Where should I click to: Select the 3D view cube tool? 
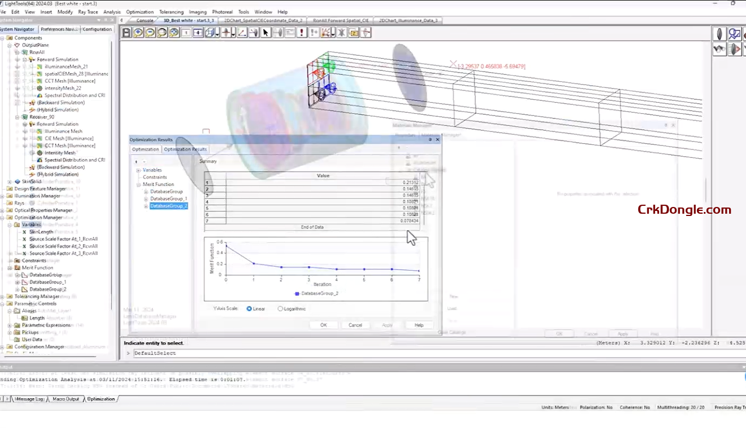209,32
